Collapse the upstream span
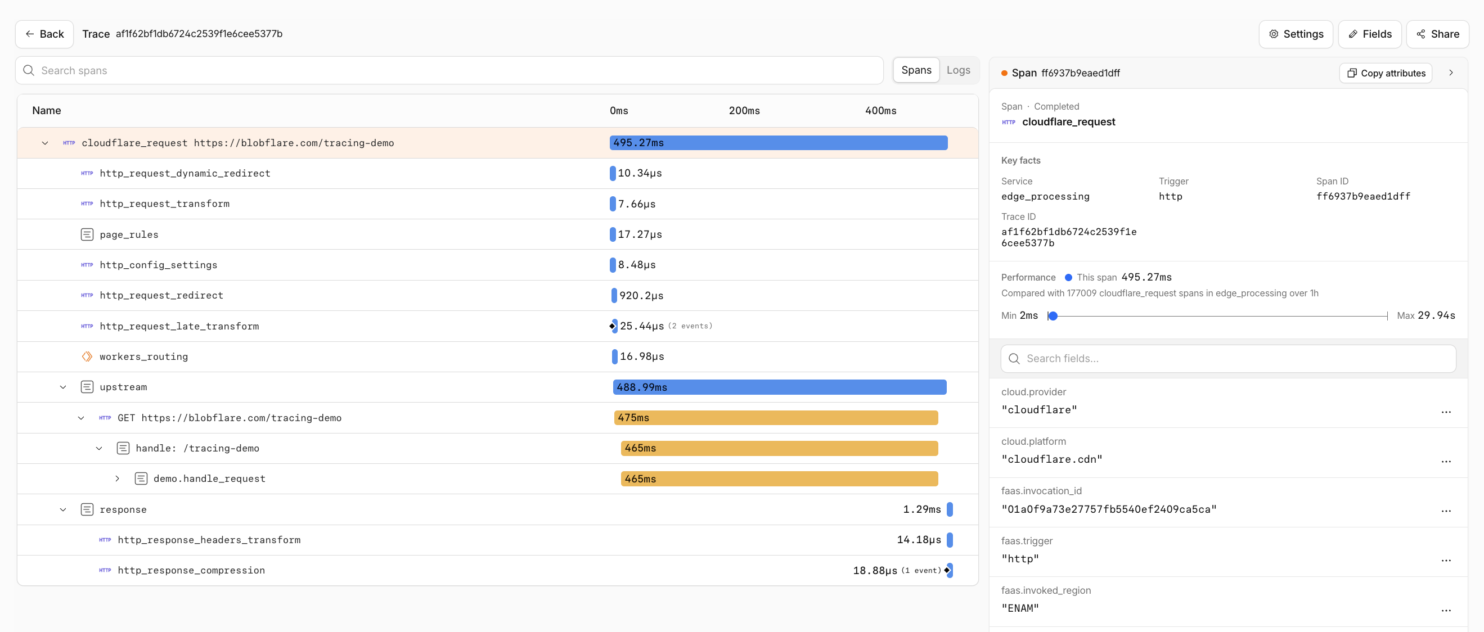Image resolution: width=1484 pixels, height=632 pixels. pyautogui.click(x=63, y=387)
